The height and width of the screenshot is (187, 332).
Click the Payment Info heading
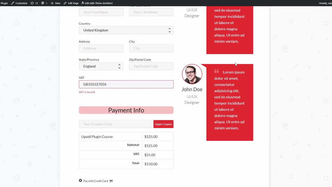(x=126, y=110)
